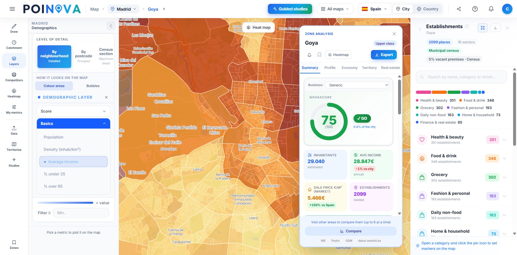Viewport: 517px width, 255px height.
Task: Switch map display to Bubbles
Action: pyautogui.click(x=93, y=86)
